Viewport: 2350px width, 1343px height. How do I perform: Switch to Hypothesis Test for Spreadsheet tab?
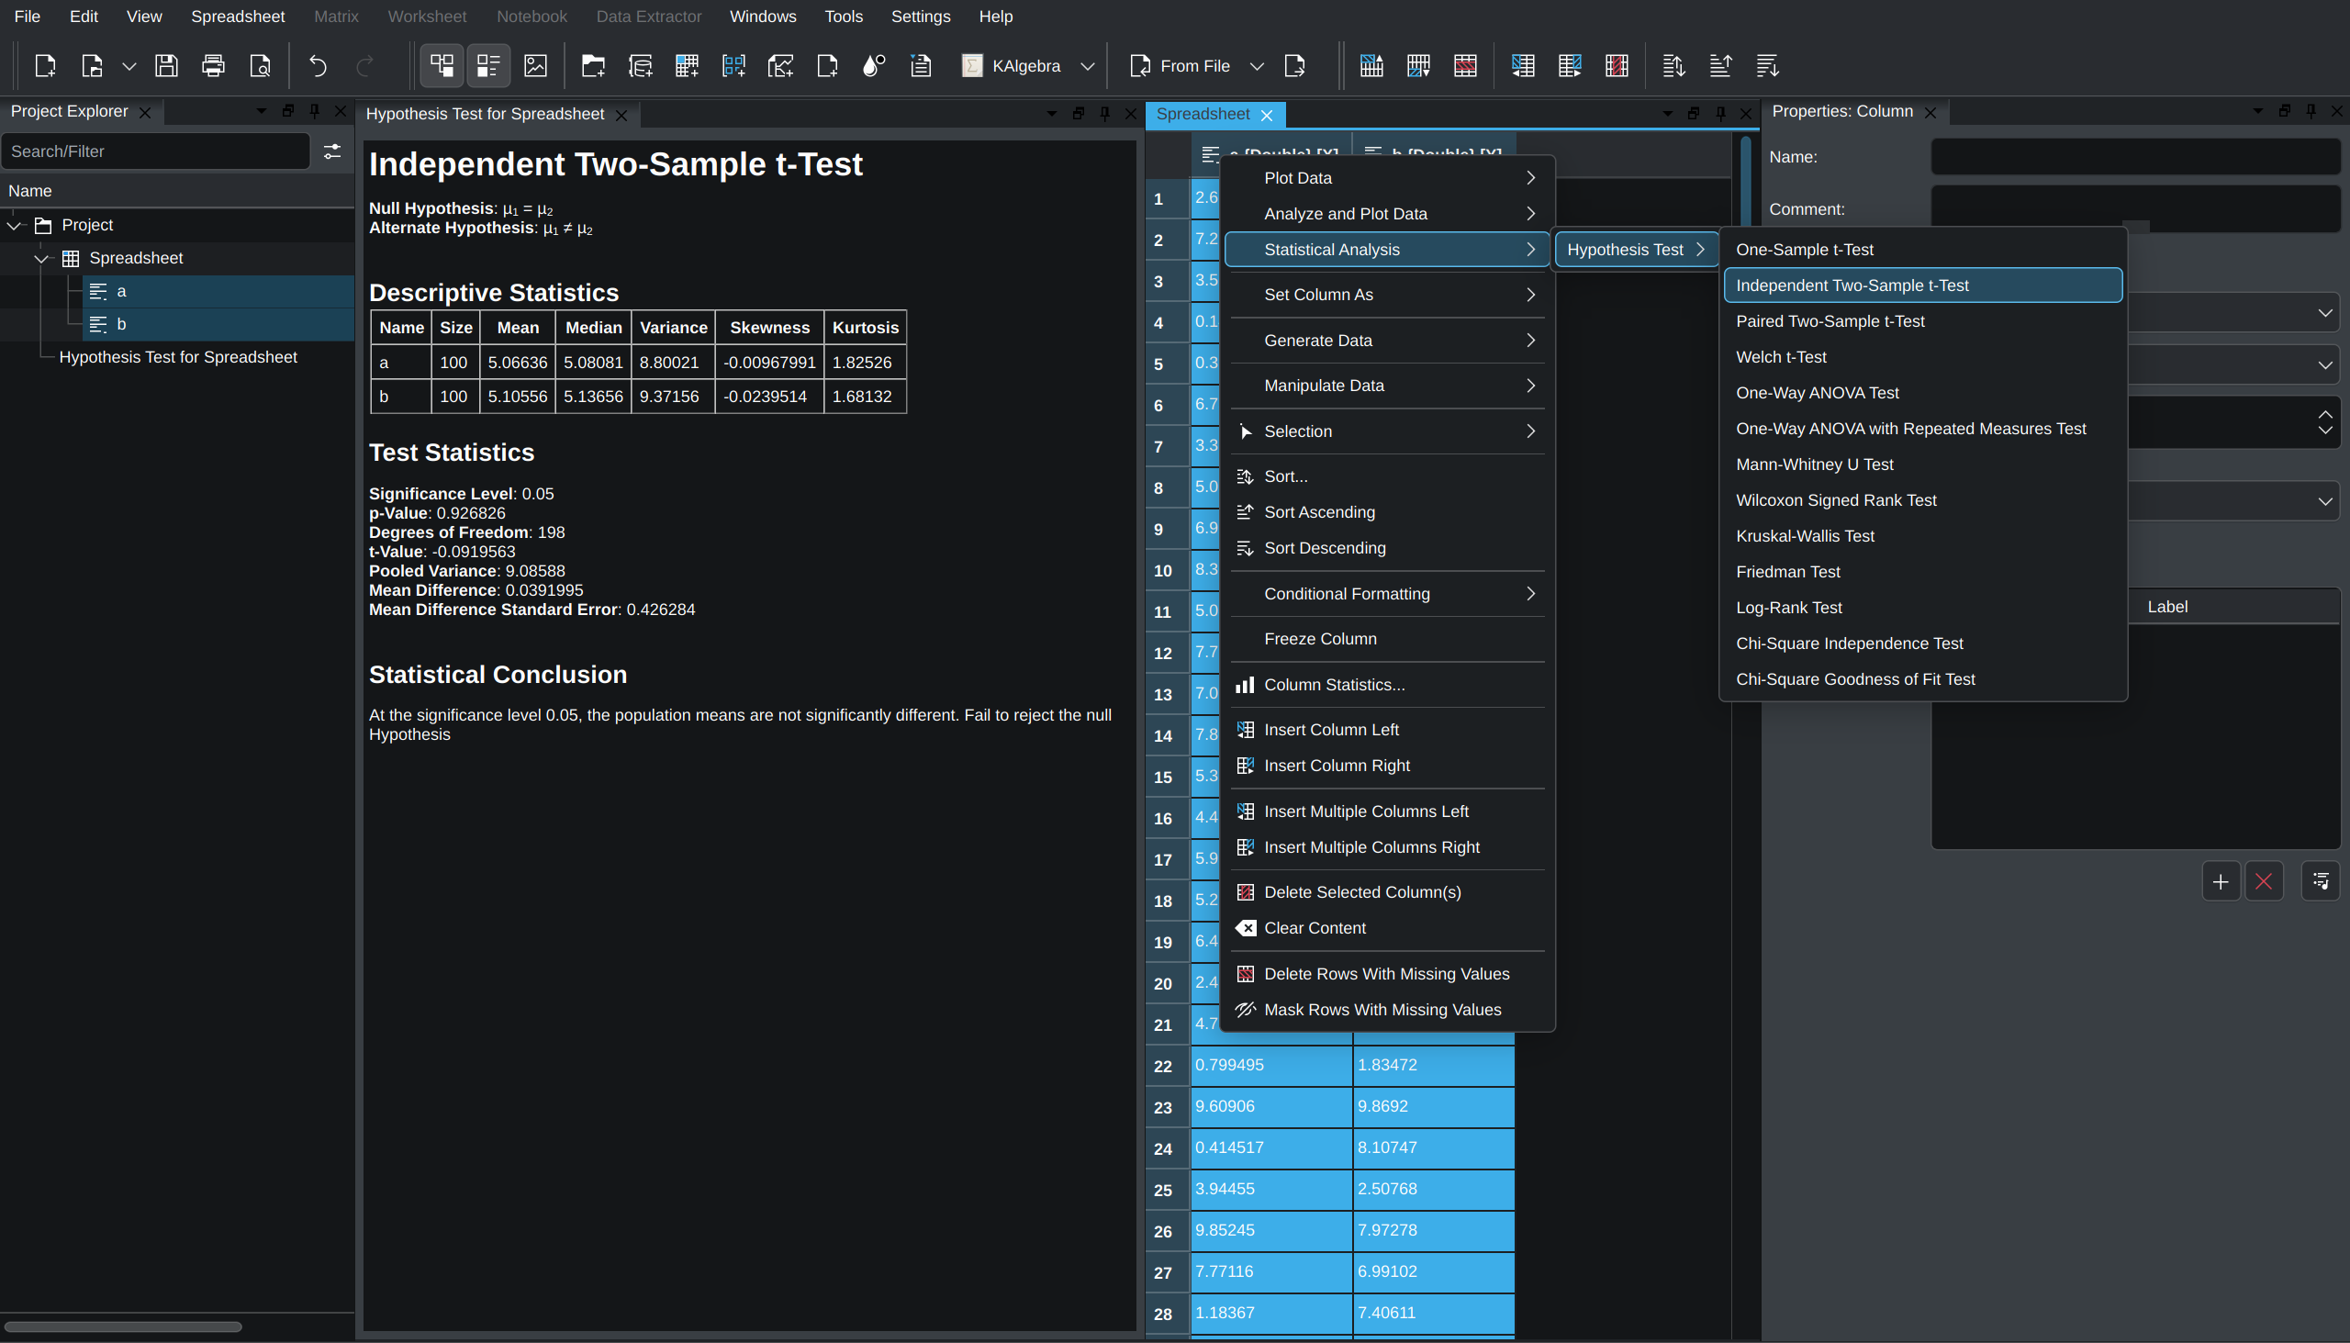485,115
